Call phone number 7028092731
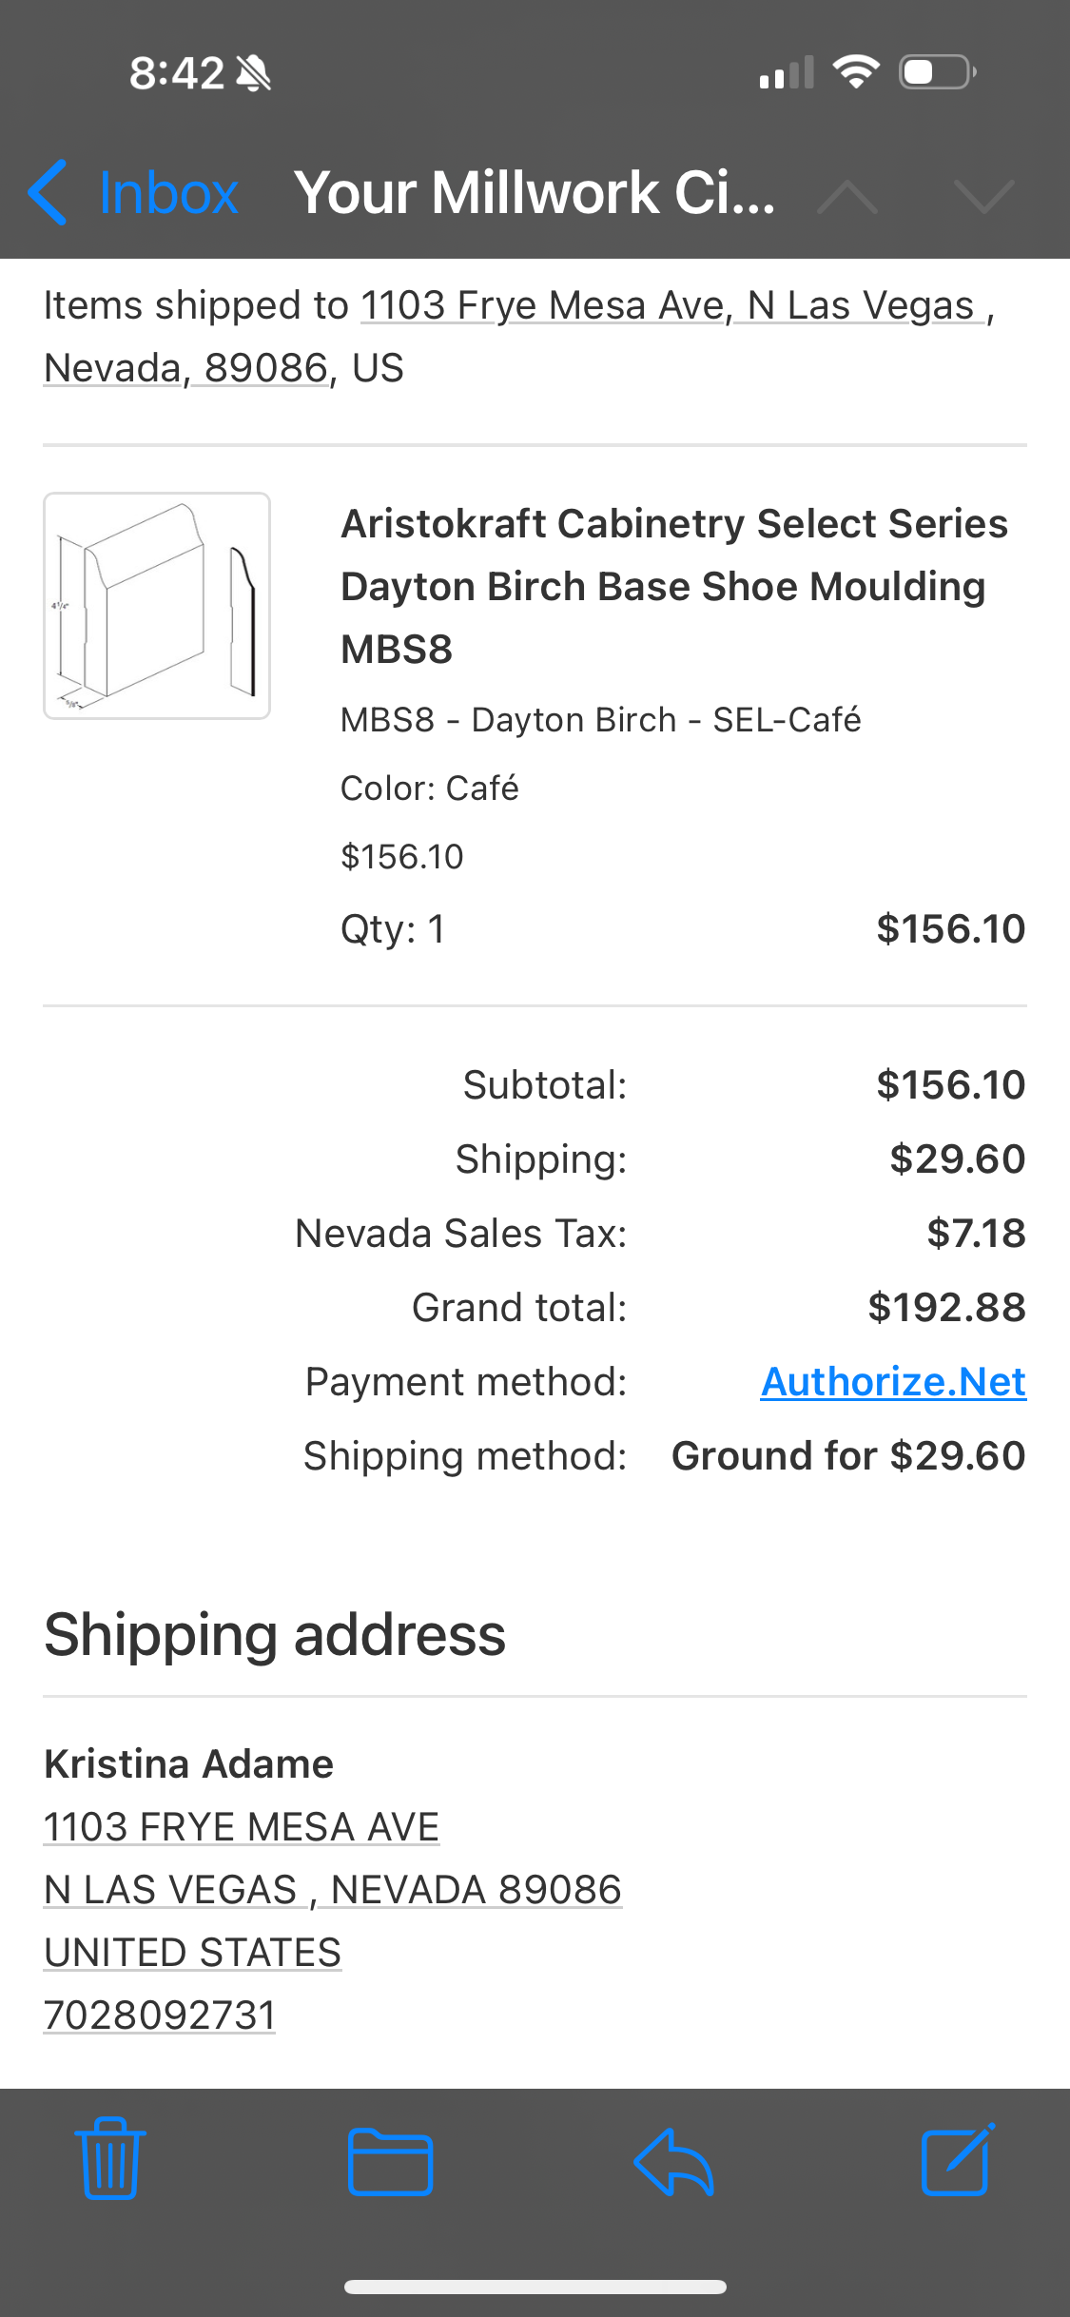The width and height of the screenshot is (1070, 2317). [x=160, y=2015]
